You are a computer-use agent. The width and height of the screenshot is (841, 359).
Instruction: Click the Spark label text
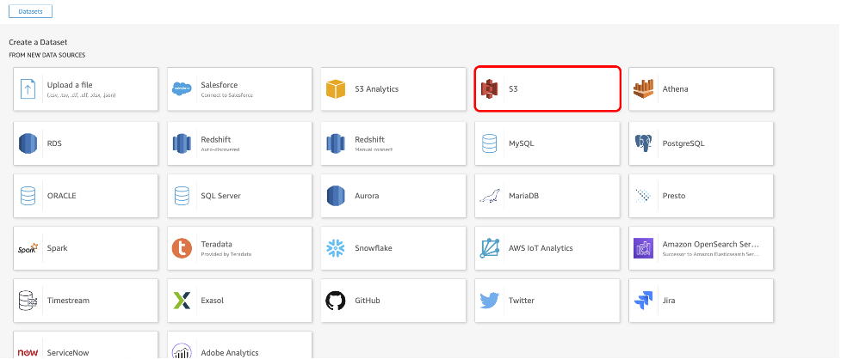pos(58,248)
